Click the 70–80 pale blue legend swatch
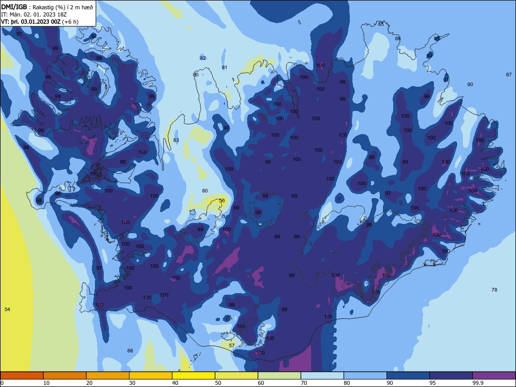This screenshot has width=516, height=387. point(322,376)
